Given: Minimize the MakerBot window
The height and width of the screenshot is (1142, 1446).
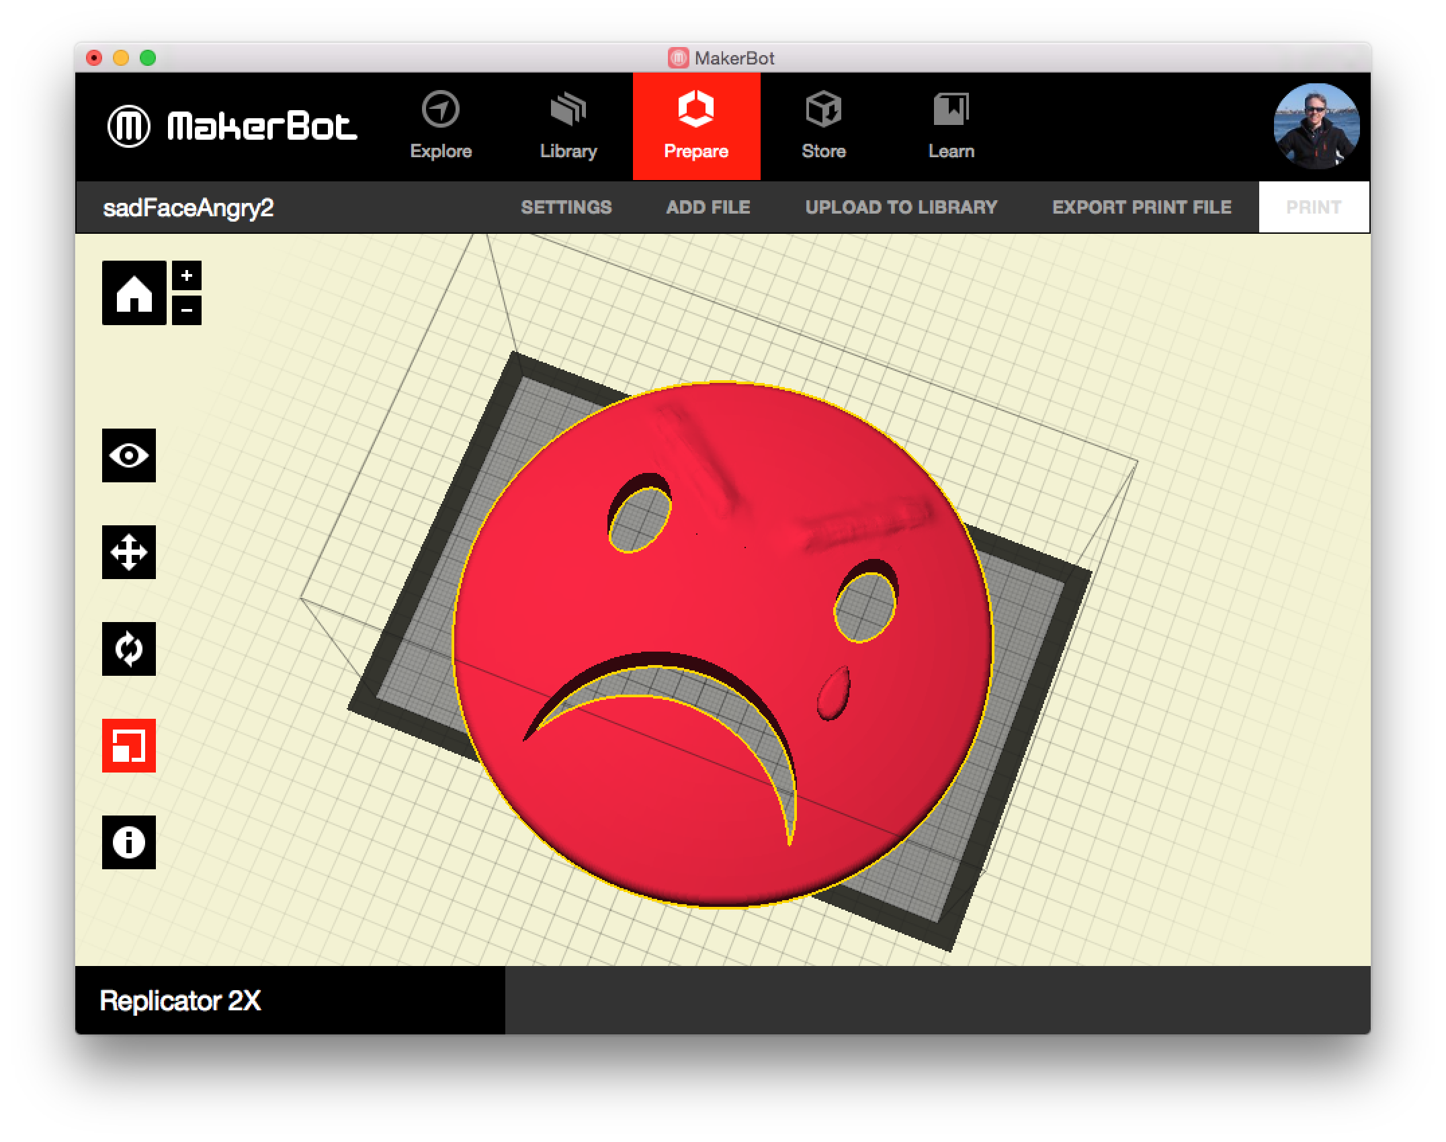Looking at the screenshot, I should [x=121, y=58].
